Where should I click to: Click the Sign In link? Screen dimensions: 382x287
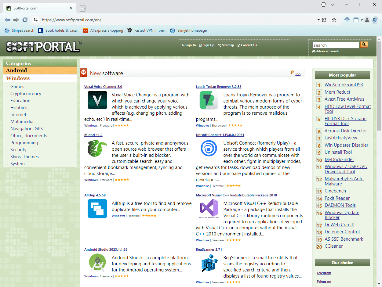click(191, 45)
